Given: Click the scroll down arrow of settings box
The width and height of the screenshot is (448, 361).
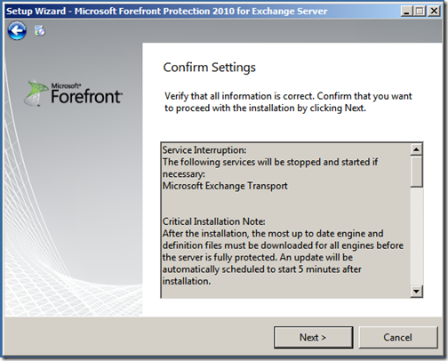Looking at the screenshot, I should click(417, 292).
